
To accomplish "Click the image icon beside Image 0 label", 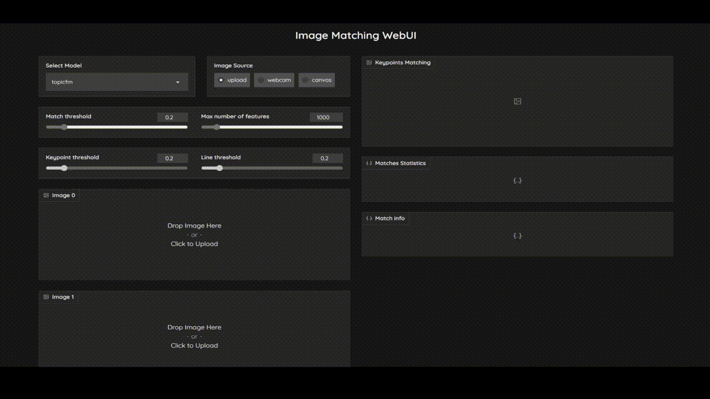I will (x=46, y=196).
